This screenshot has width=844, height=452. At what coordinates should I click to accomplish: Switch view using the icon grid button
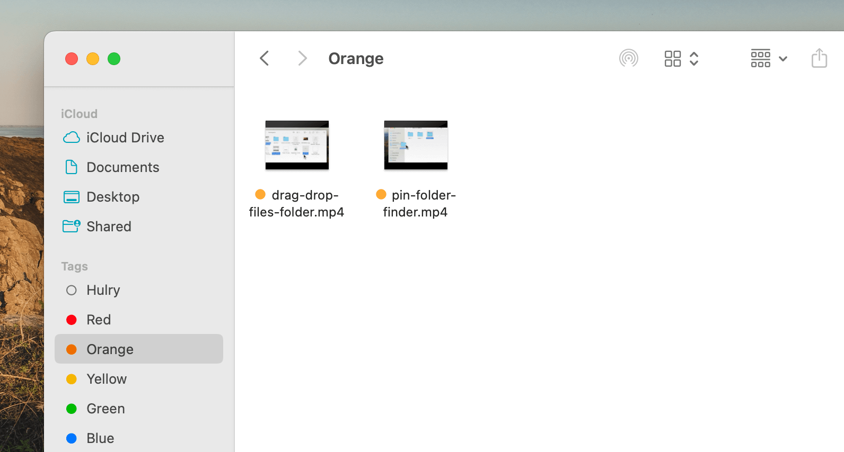[673, 59]
